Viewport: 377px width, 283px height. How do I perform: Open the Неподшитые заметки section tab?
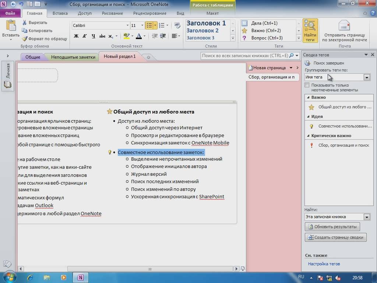click(73, 57)
